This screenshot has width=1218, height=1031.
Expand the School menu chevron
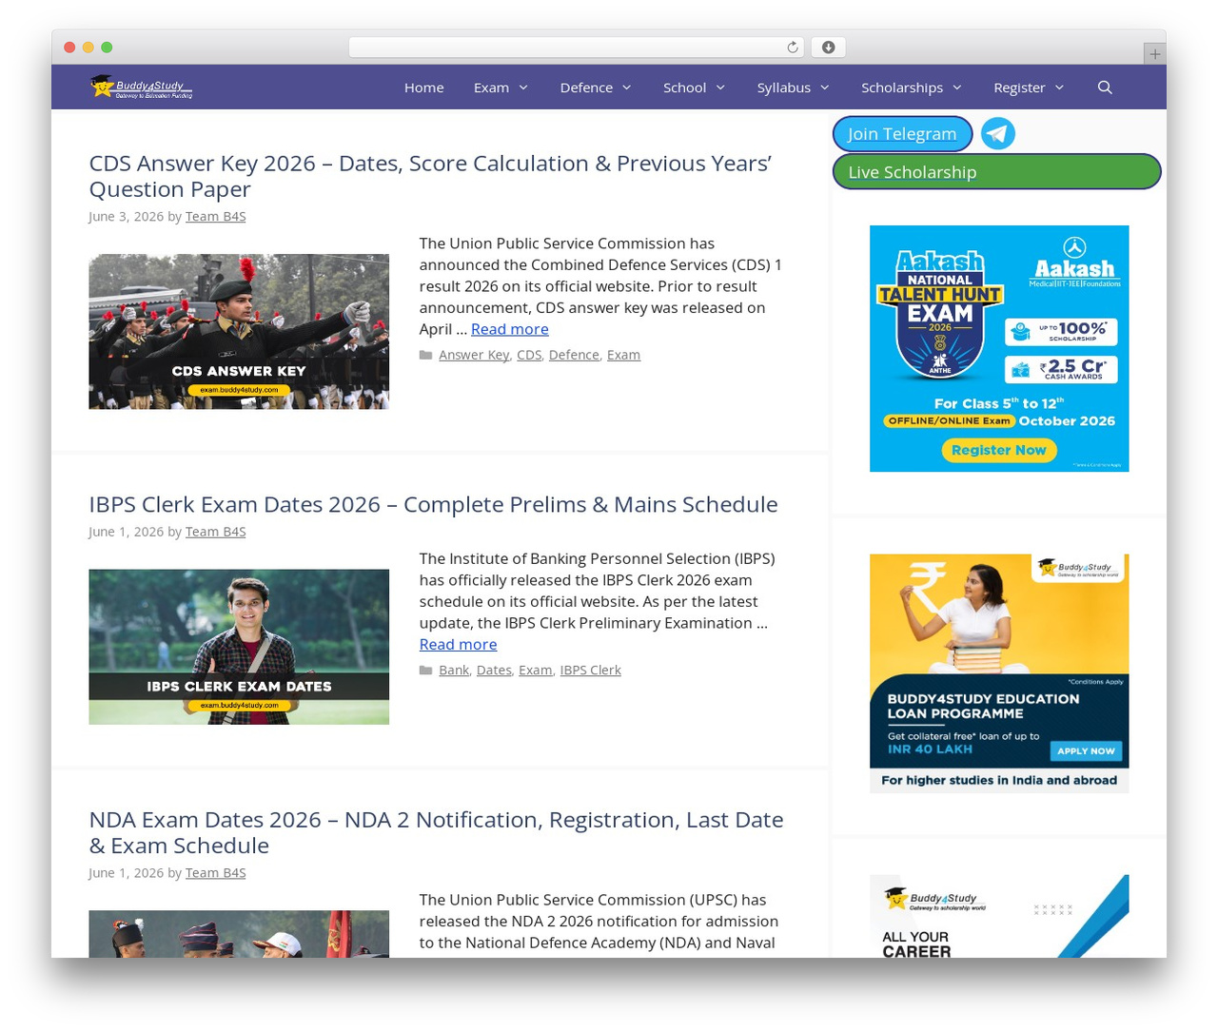(x=720, y=88)
